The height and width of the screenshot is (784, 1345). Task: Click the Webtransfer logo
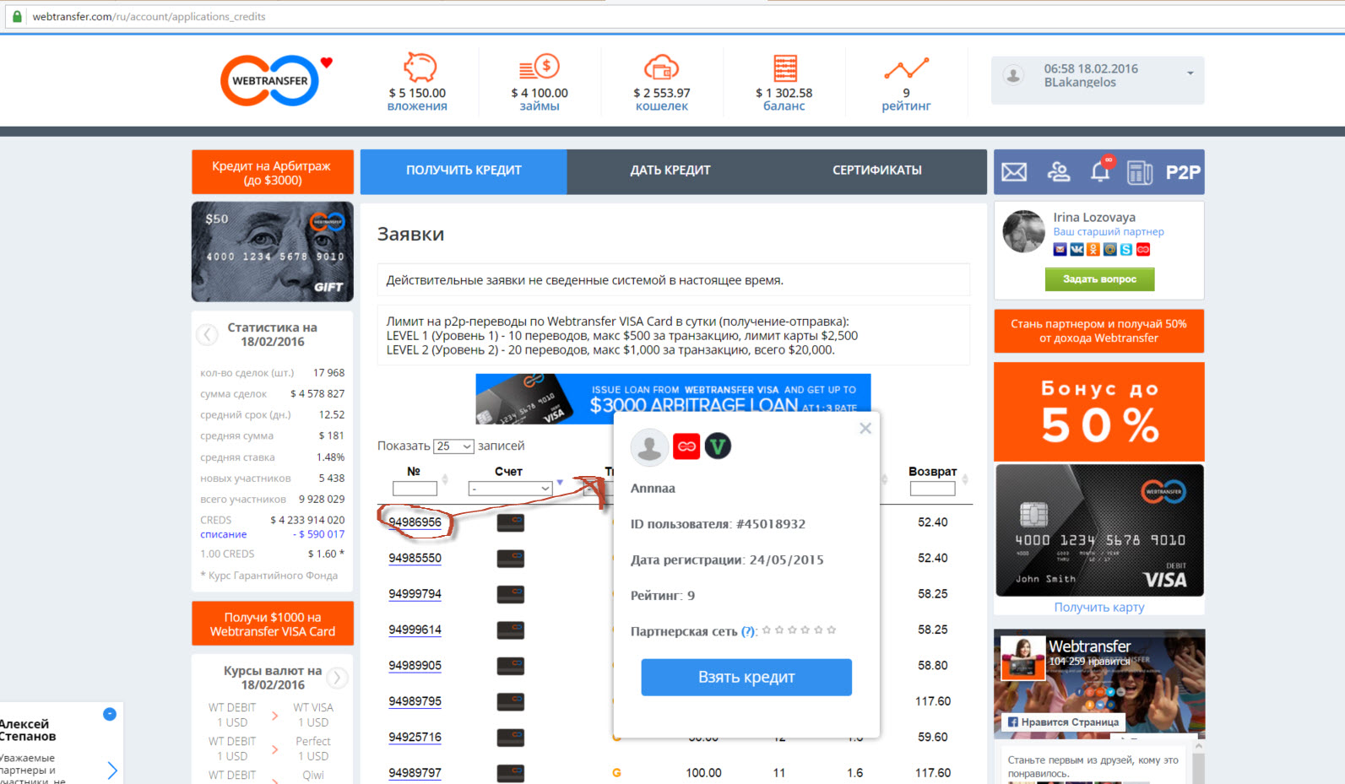(270, 81)
